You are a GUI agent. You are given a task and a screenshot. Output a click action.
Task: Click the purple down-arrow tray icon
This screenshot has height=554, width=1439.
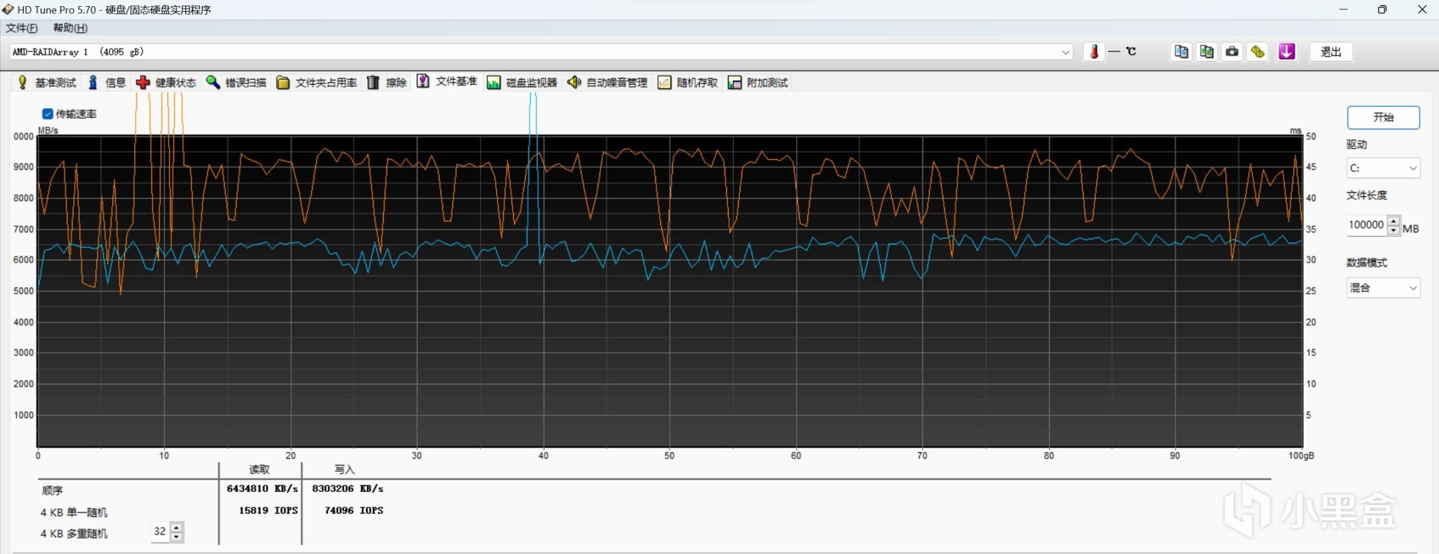1286,52
